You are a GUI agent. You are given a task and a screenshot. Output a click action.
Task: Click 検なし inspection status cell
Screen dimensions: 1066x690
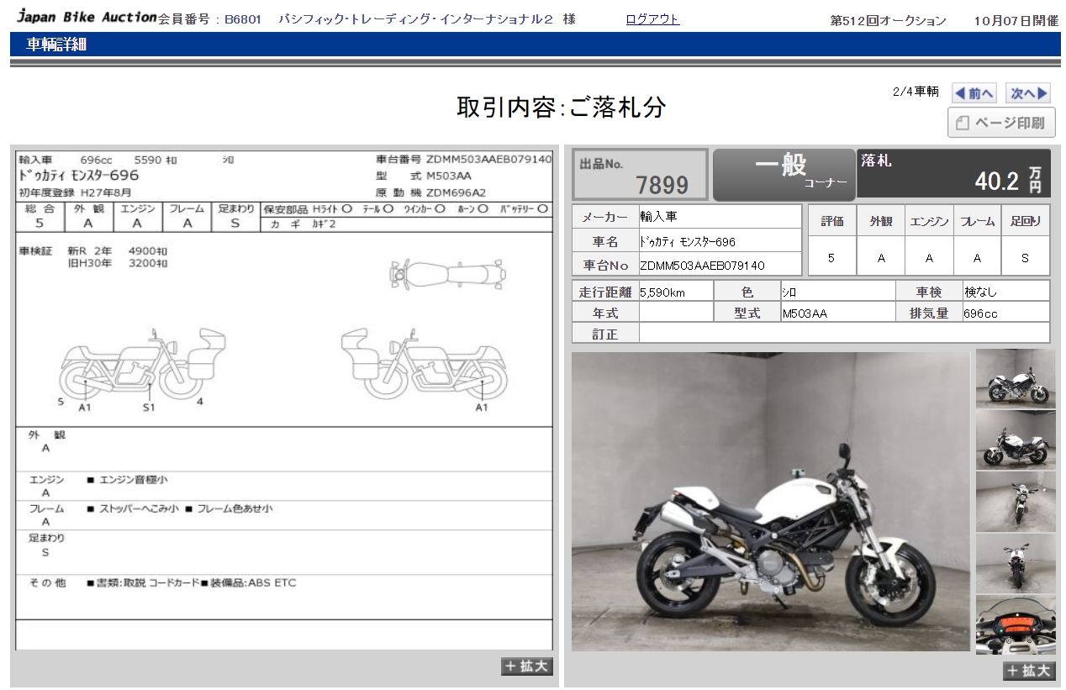(x=1006, y=292)
